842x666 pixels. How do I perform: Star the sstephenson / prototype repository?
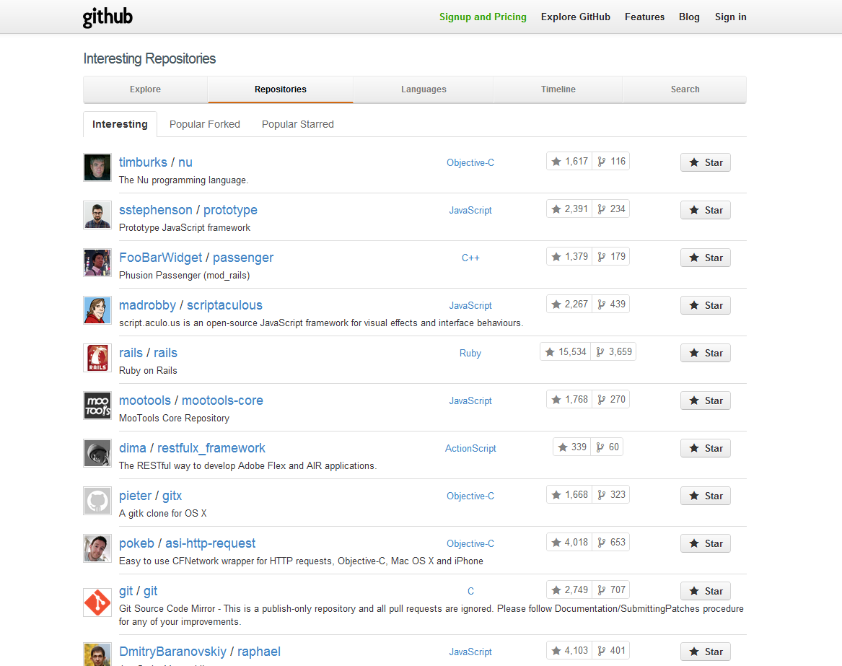tap(706, 210)
